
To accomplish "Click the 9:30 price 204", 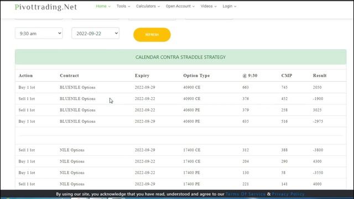I will (x=246, y=161).
